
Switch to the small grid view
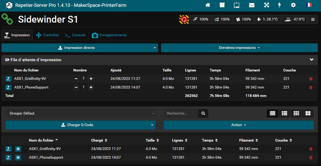point(296,113)
